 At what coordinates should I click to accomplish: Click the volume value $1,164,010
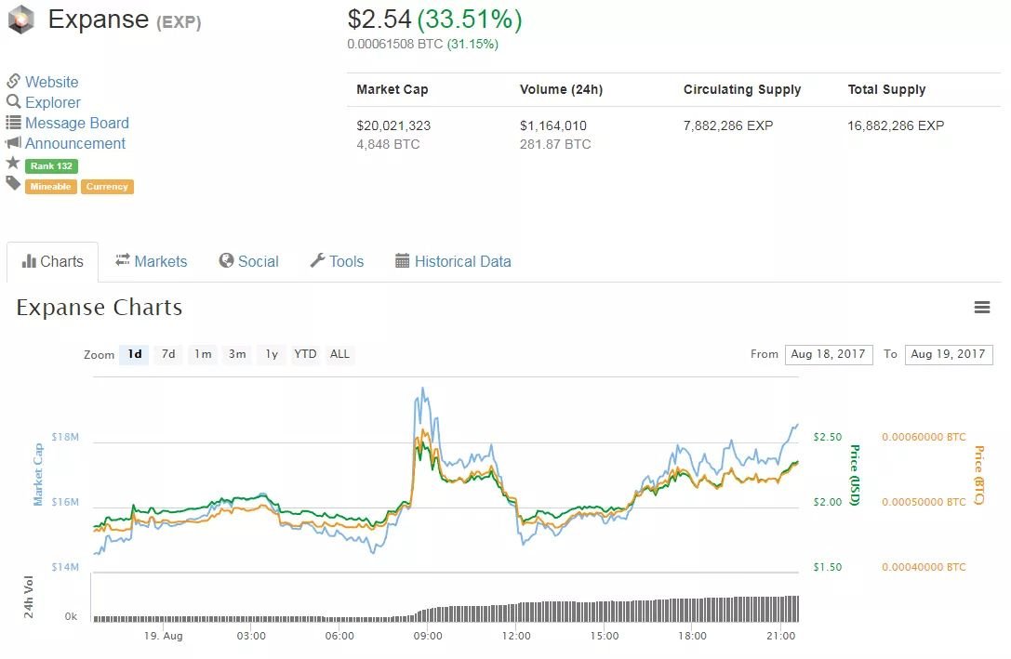click(x=553, y=125)
